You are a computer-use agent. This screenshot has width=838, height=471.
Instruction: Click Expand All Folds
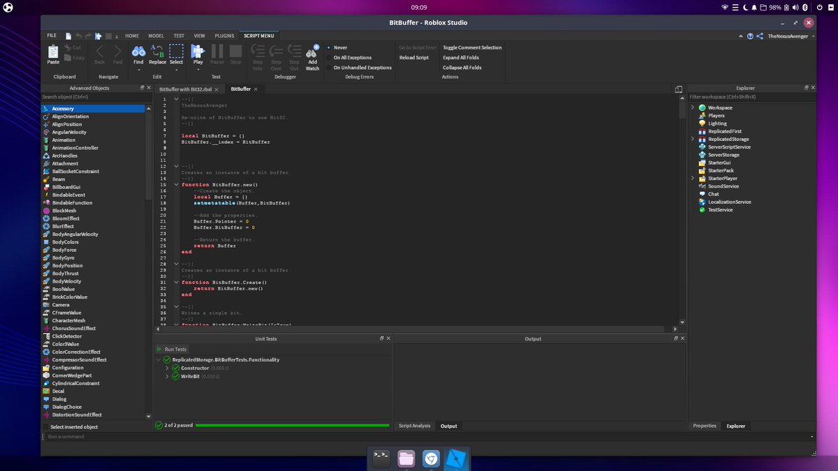tap(461, 57)
